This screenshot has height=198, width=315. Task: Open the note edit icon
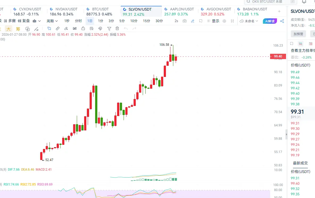point(92,28)
